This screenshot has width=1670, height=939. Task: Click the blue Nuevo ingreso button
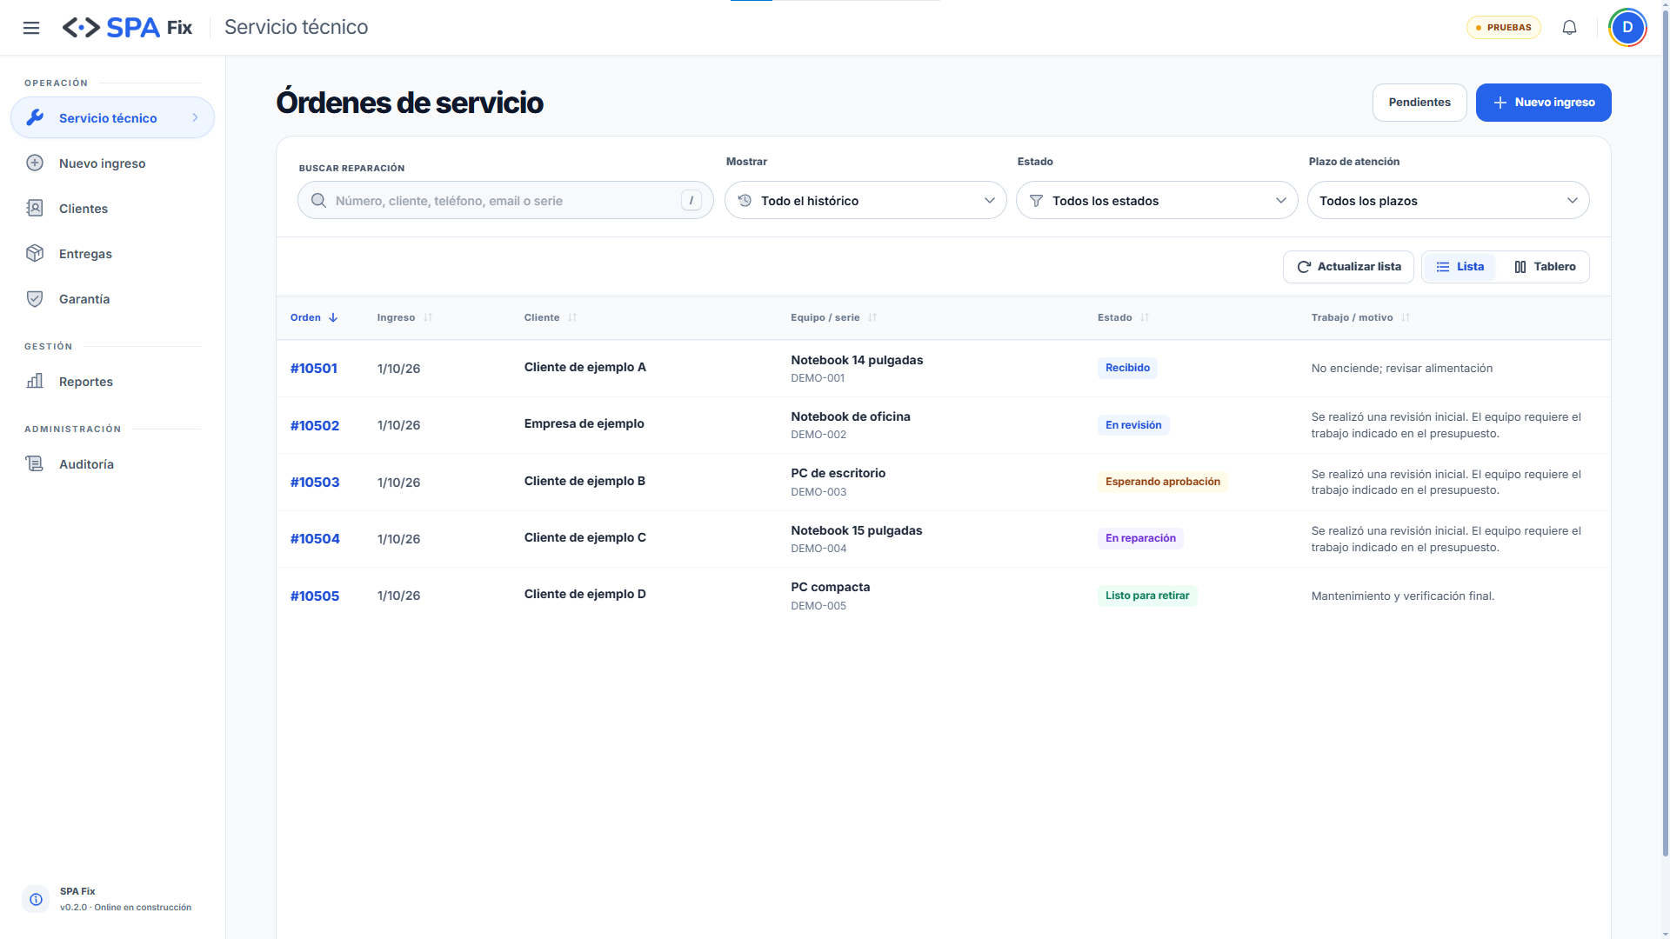[x=1543, y=103]
